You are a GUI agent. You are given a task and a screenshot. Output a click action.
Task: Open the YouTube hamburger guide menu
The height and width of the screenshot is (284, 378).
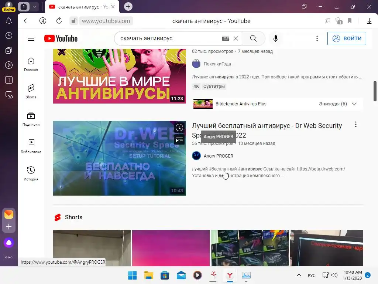pyautogui.click(x=31, y=38)
